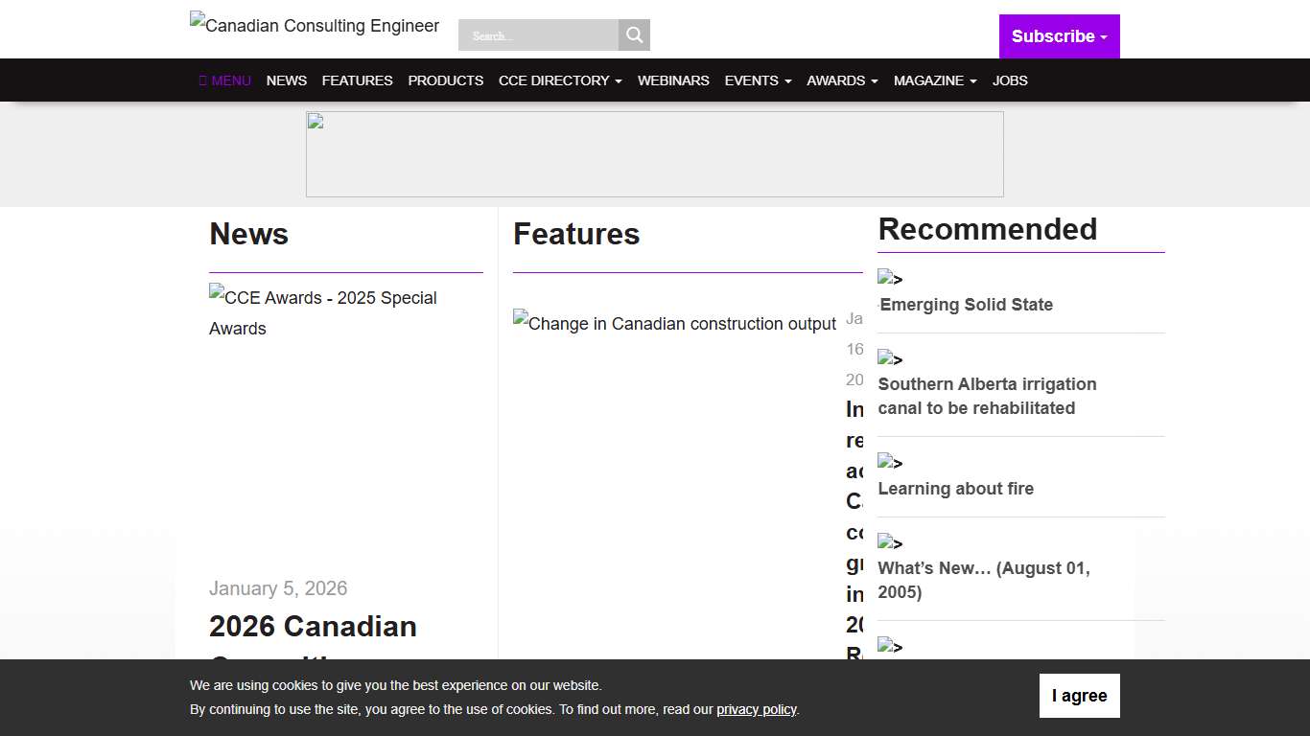
Task: Expand the Subscribe dropdown
Action: coord(1059,36)
